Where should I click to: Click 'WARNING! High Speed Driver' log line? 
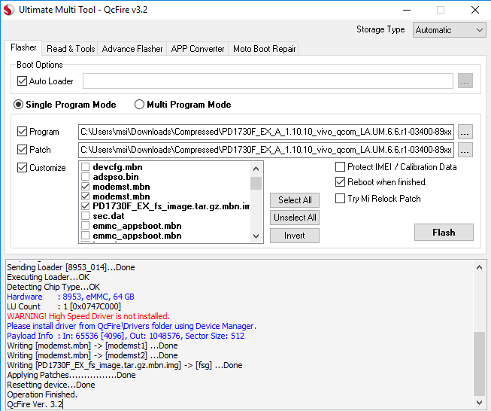point(88,316)
